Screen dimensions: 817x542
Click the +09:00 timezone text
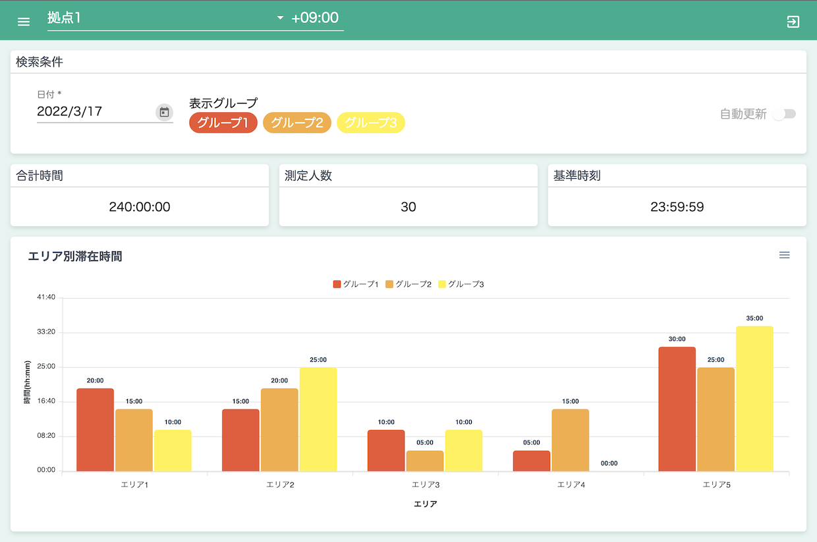point(315,18)
